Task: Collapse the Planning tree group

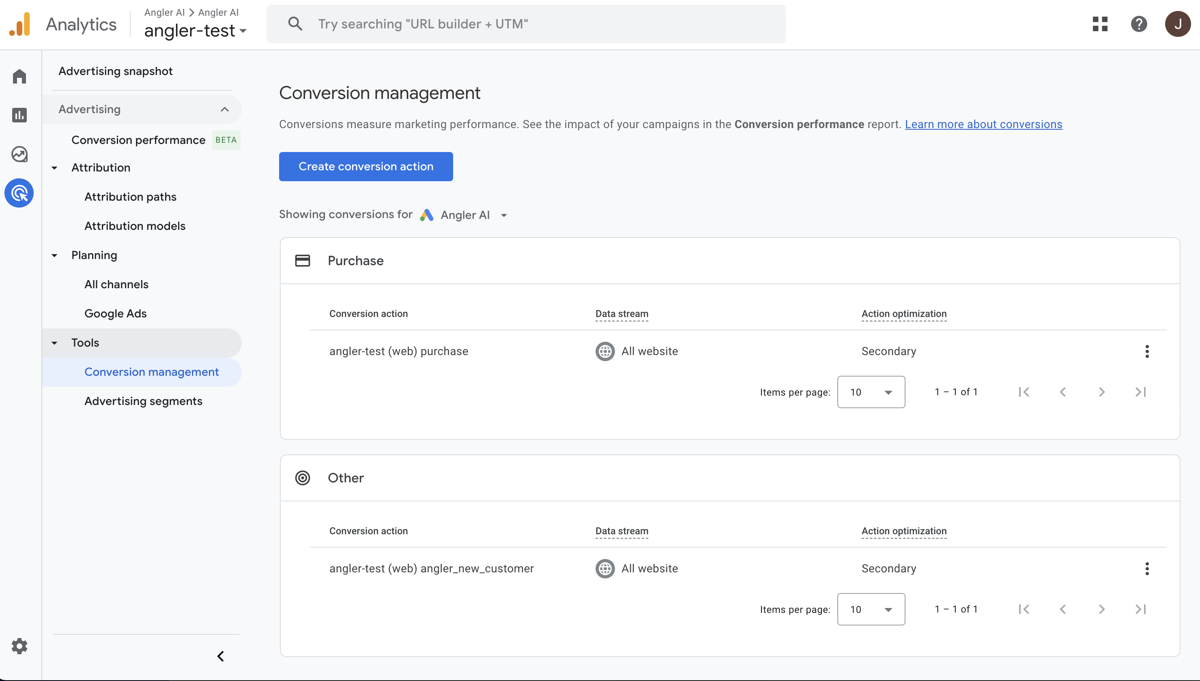Action: 54,255
